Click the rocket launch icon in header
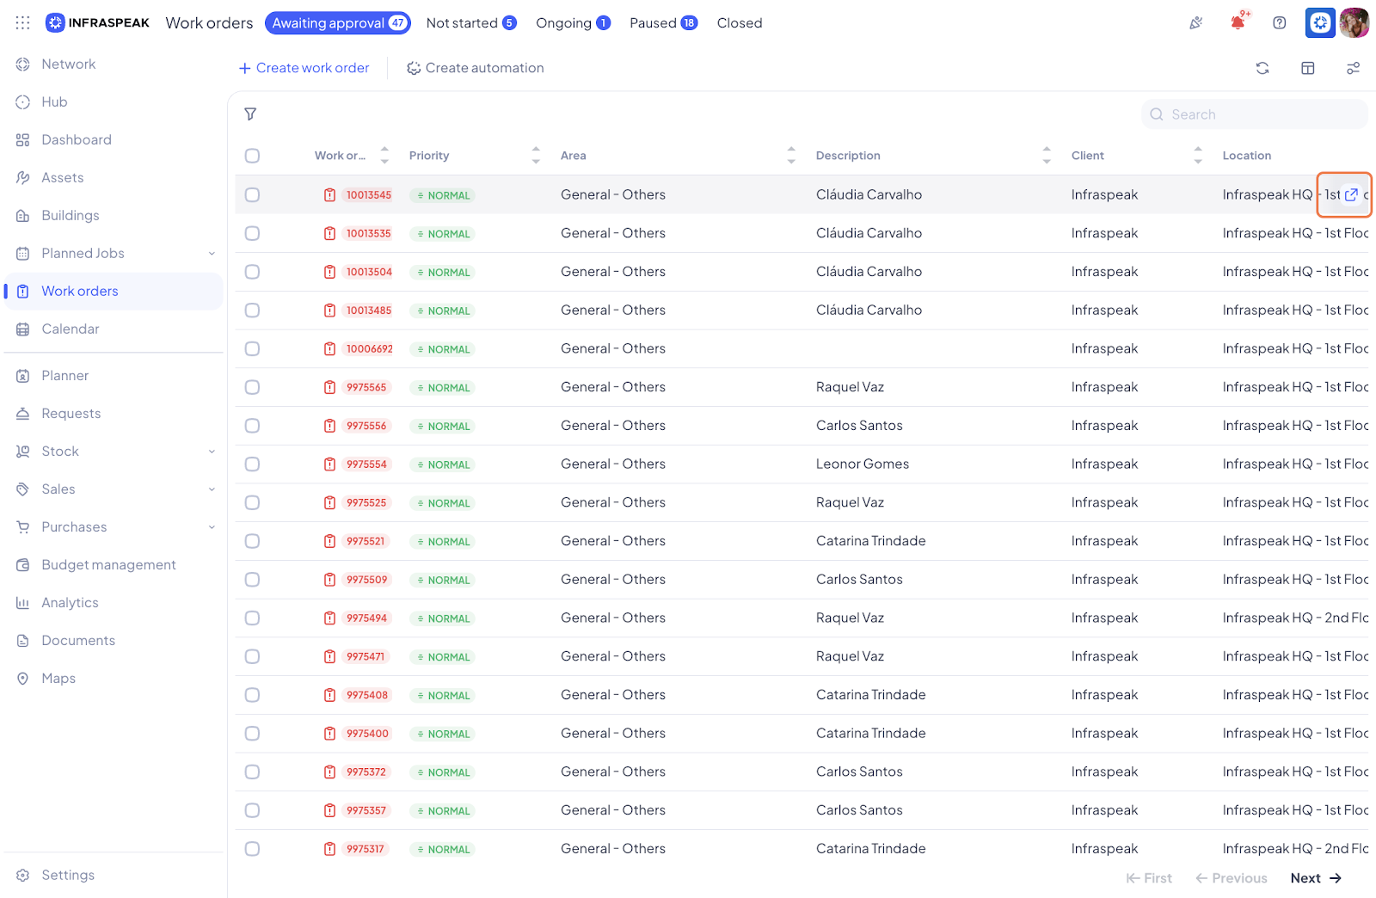The height and width of the screenshot is (898, 1376). (1196, 23)
